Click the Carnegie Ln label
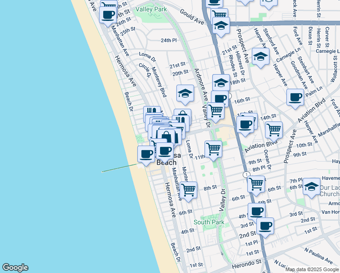 point(288,55)
